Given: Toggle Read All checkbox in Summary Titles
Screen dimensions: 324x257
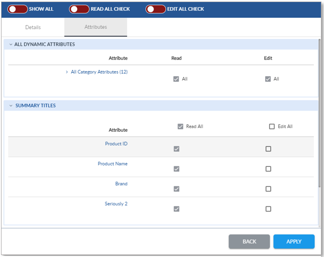Looking at the screenshot, I should click(x=180, y=126).
